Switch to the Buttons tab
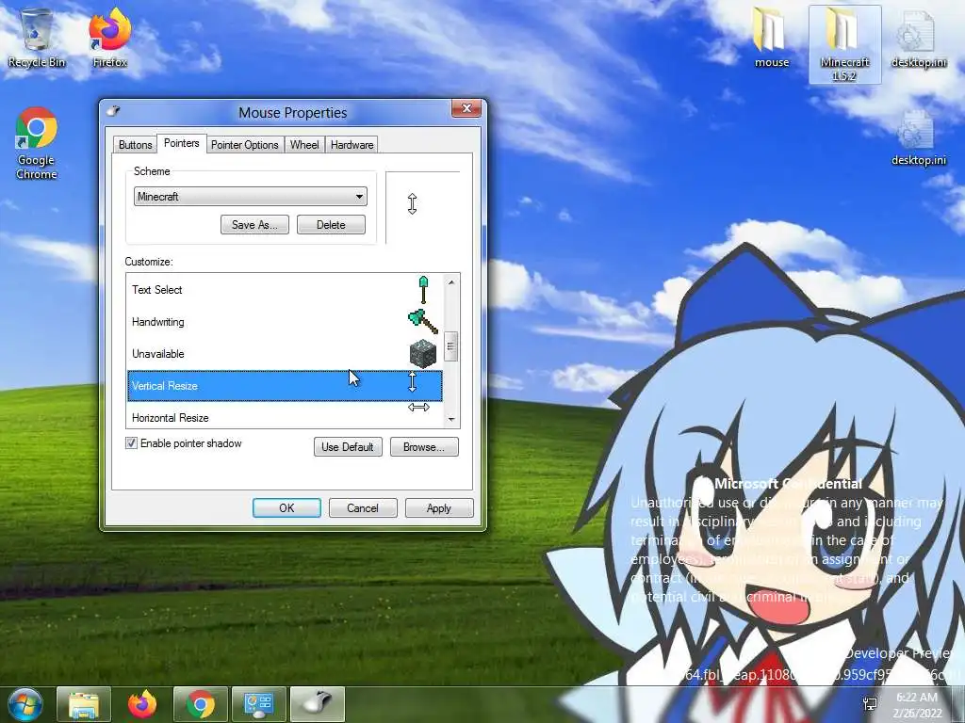Viewport: 965px width, 723px height. pyautogui.click(x=136, y=145)
